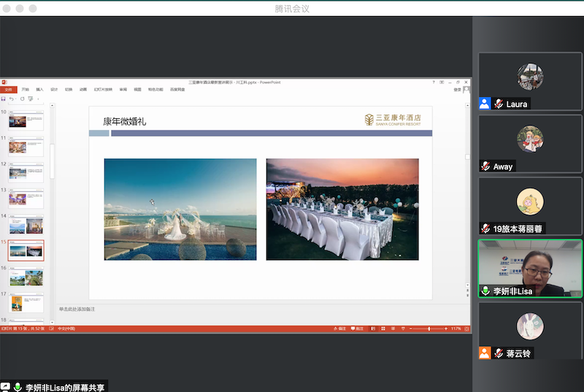Click the orange user icon beside 蒋云铃
Screen dimensions: 584x392
485,353
